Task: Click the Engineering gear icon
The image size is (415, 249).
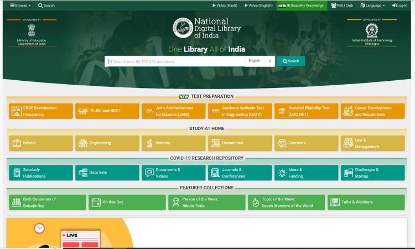Action: tap(83, 143)
